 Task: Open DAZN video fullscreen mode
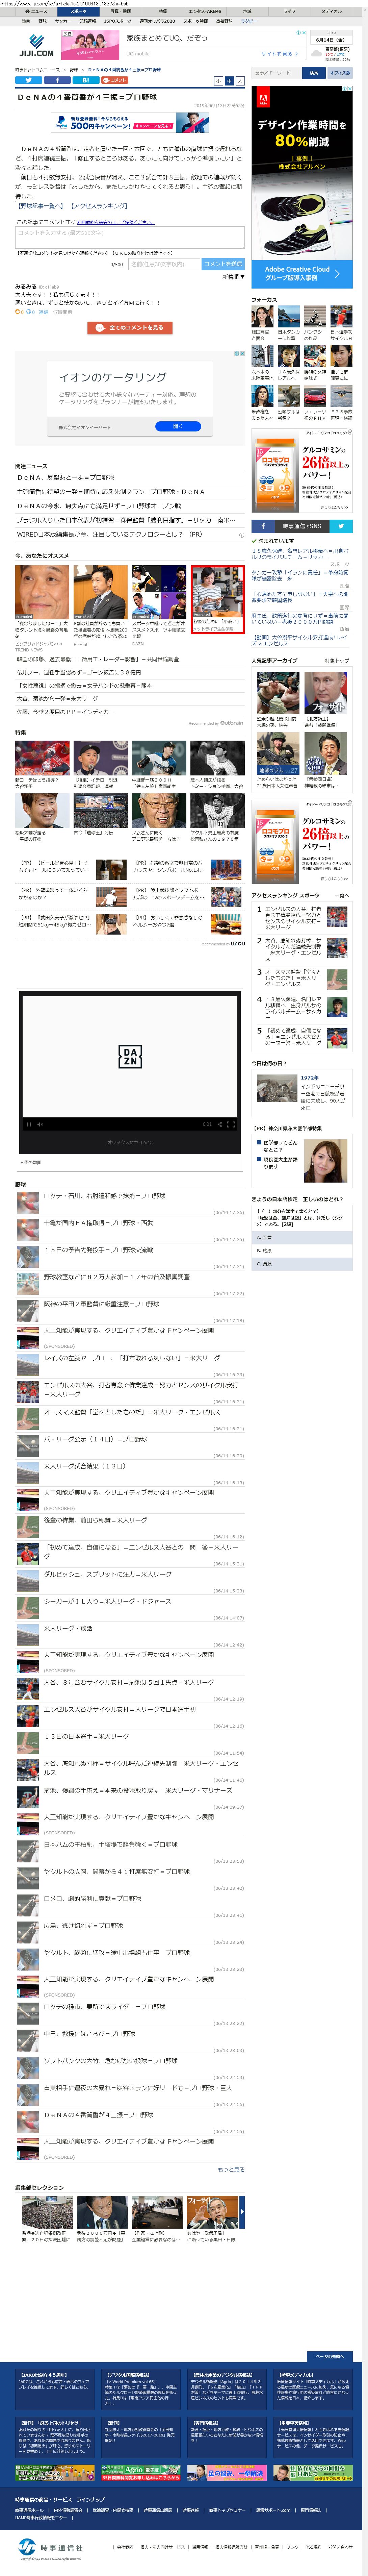[x=231, y=1124]
